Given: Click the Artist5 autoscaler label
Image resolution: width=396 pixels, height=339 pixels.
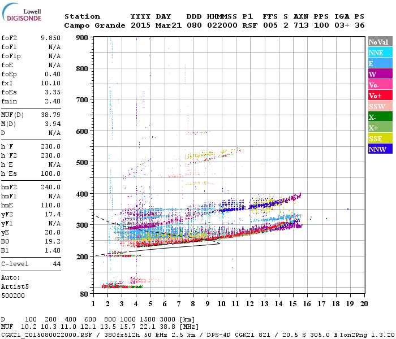Looking at the screenshot, I should pos(15,287).
